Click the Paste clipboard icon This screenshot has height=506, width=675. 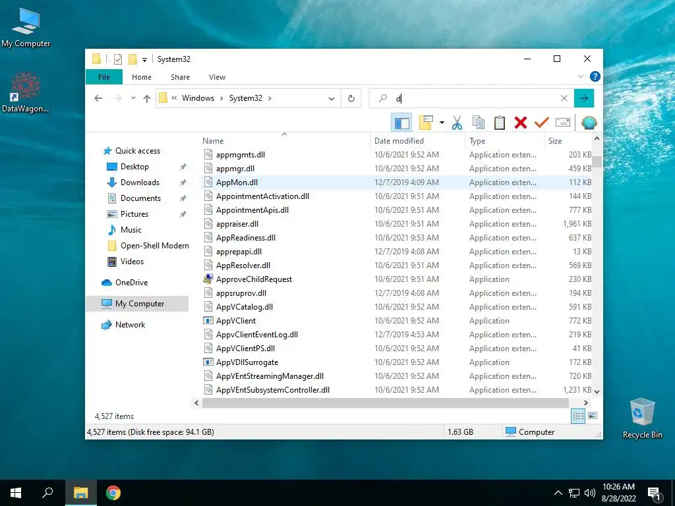[500, 123]
